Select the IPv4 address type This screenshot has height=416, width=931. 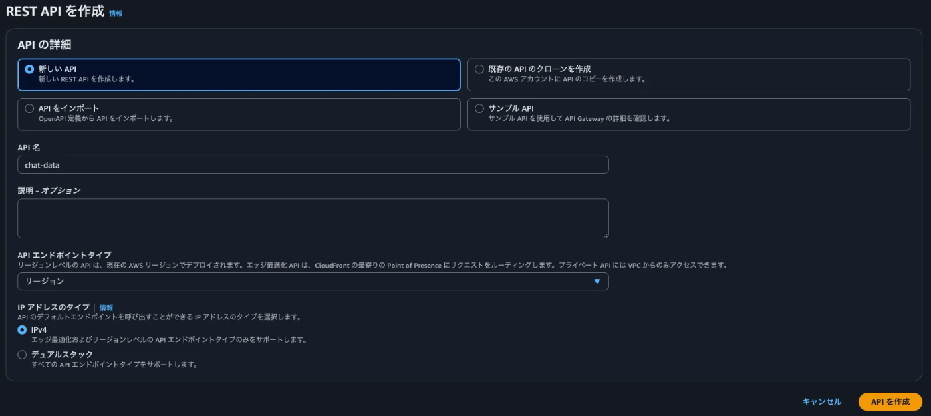coord(23,330)
